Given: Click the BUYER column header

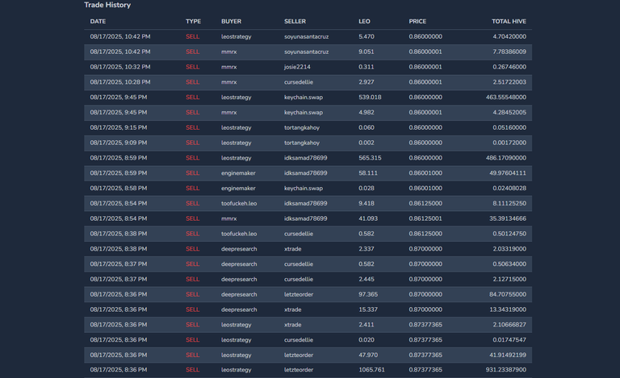Looking at the screenshot, I should click(x=232, y=21).
